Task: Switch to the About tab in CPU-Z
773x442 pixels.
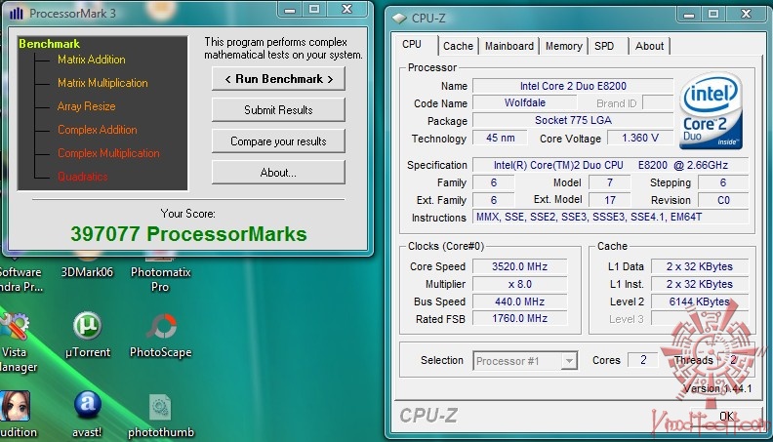Action: pyautogui.click(x=649, y=46)
